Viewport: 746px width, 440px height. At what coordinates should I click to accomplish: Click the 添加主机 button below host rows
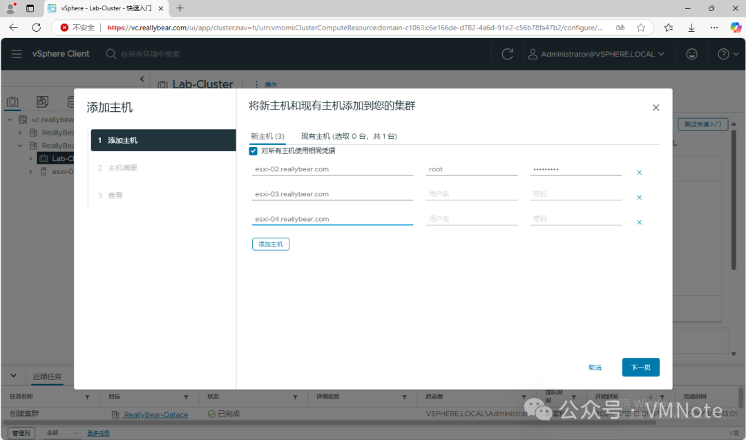(270, 244)
